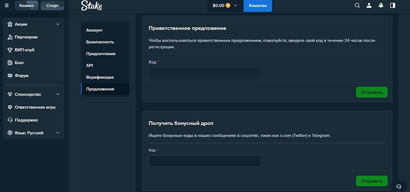Click the Блог document icon
Image resolution: width=410 pixels, height=192 pixels.
pyautogui.click(x=10, y=63)
